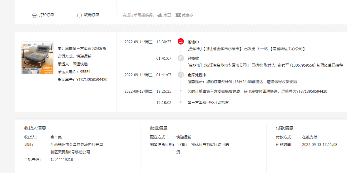347x173 pixels.
Task: Click the 货运单号 YT3713950594420 line
Action: pos(82,80)
